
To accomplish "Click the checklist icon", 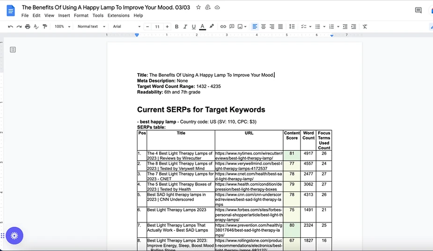I will click(x=303, y=27).
